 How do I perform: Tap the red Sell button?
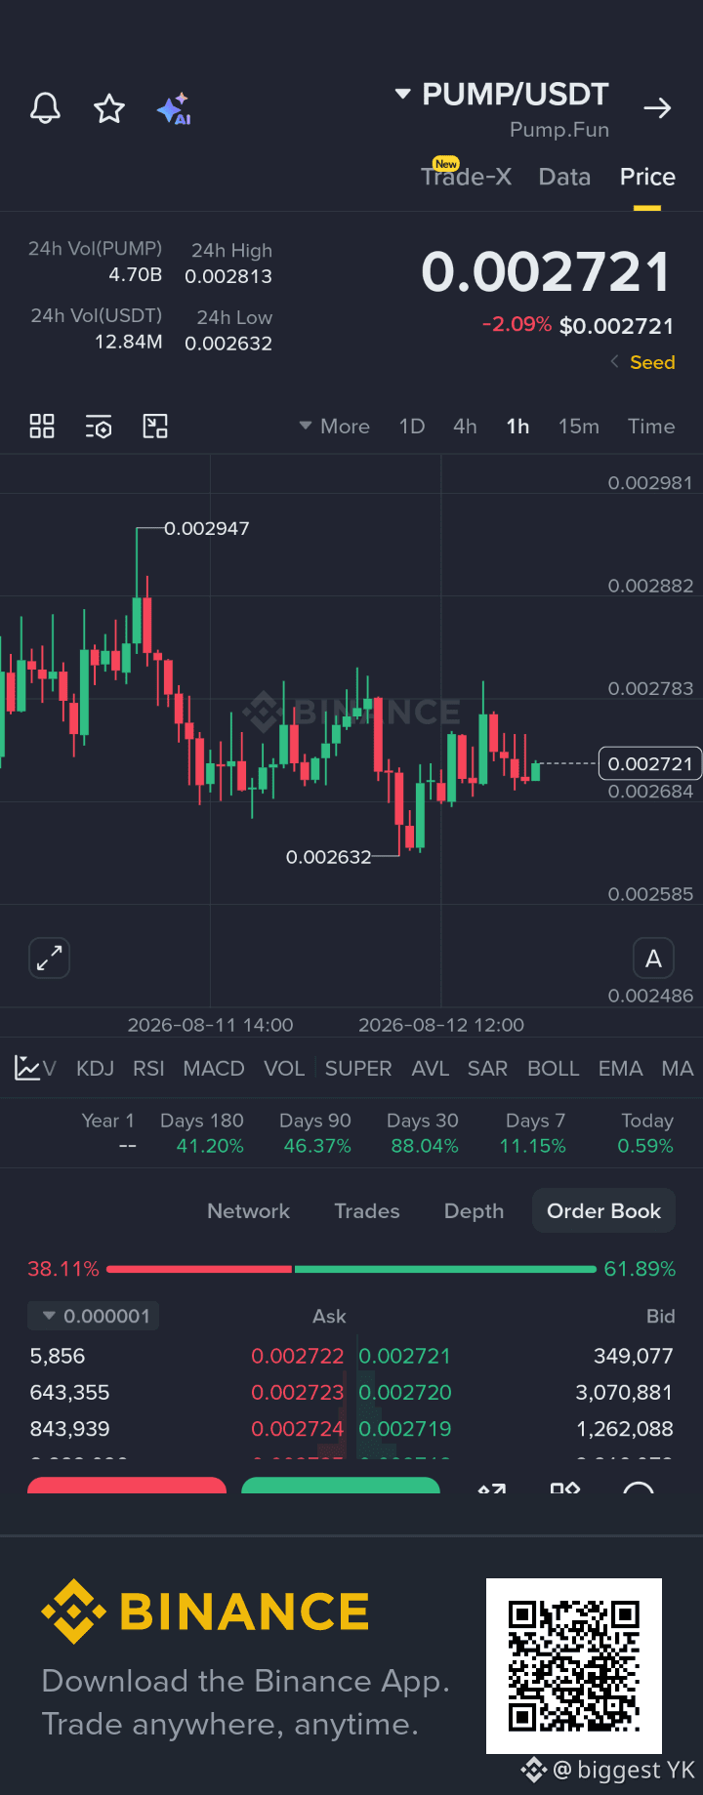point(127,1486)
